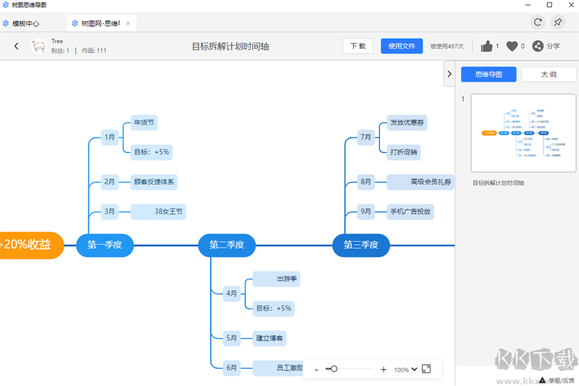Click the heart favorite icon

pos(512,46)
